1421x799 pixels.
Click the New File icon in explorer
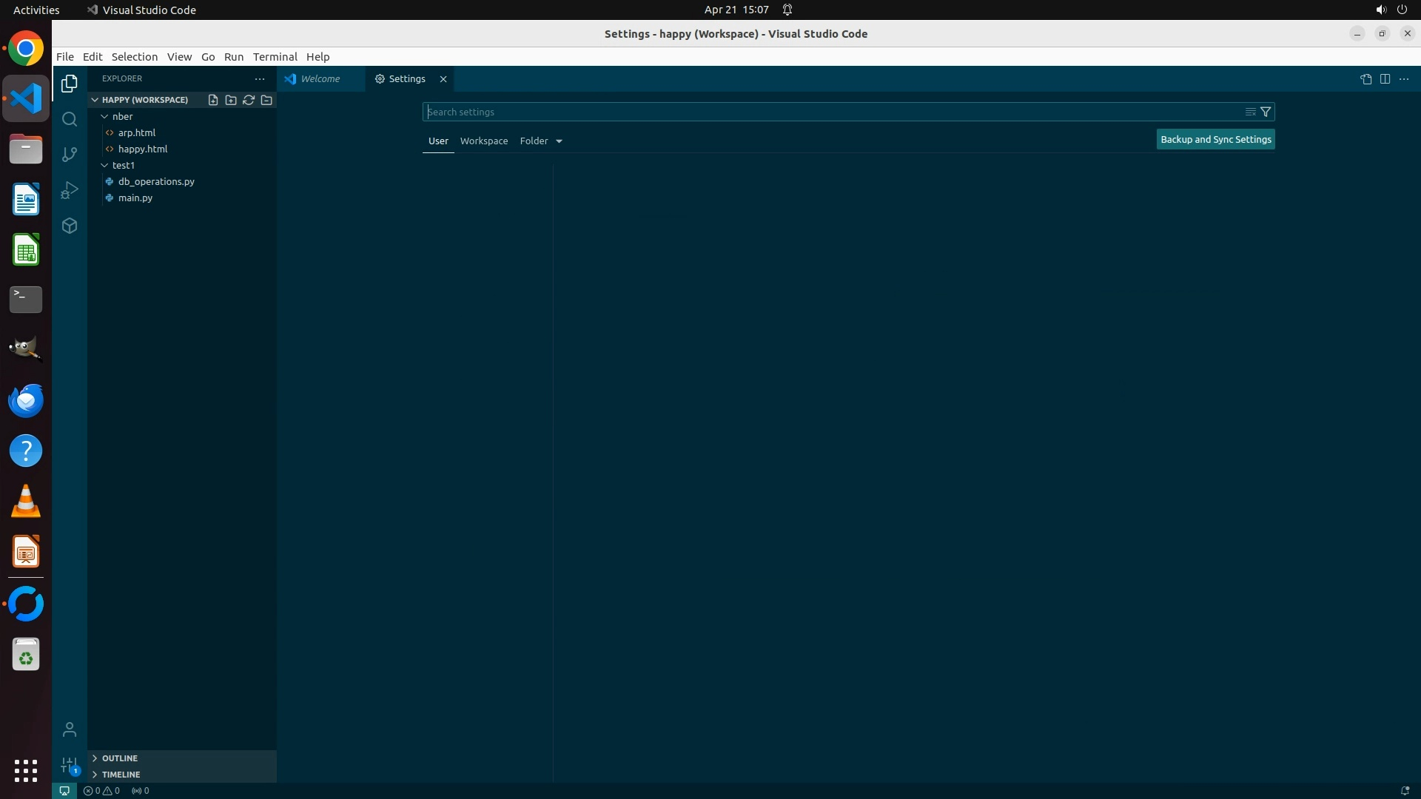[213, 100]
